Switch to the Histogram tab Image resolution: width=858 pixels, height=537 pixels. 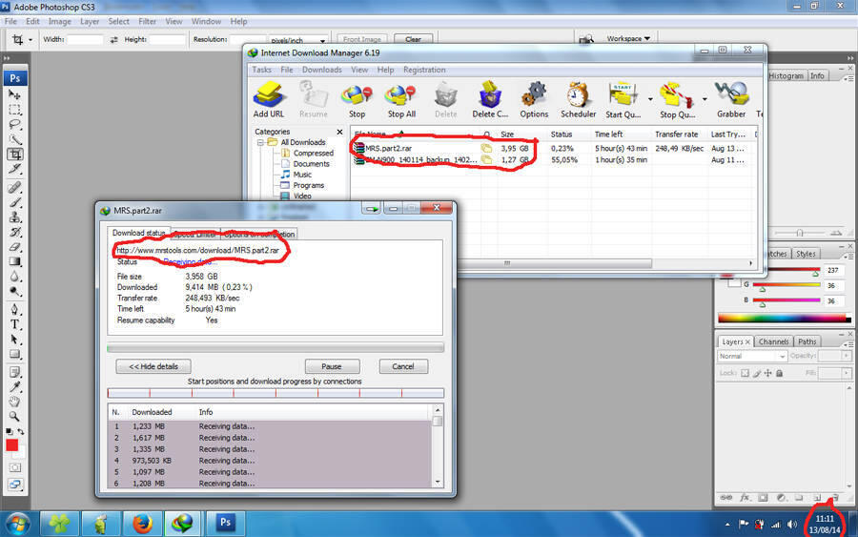786,76
